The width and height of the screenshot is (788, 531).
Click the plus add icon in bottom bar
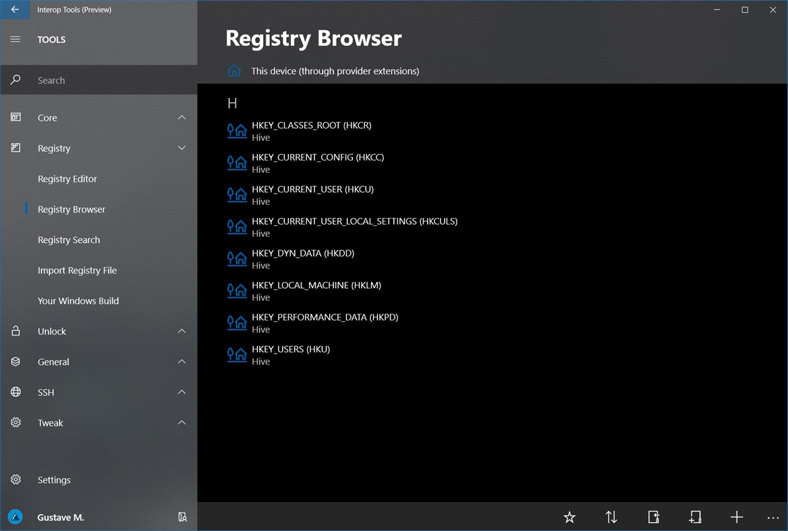[x=737, y=517]
